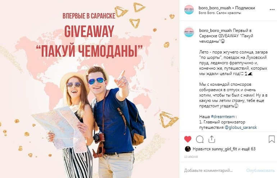Toggle the Подписки following status

(x=245, y=8)
